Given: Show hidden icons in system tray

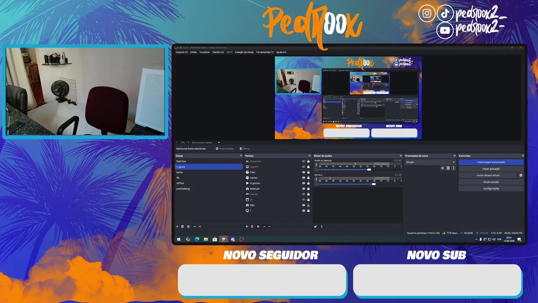Looking at the screenshot, I should point(477,239).
